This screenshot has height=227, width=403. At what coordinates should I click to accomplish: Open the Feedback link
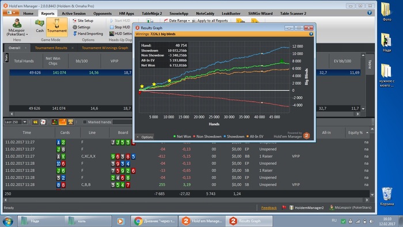coord(269,208)
